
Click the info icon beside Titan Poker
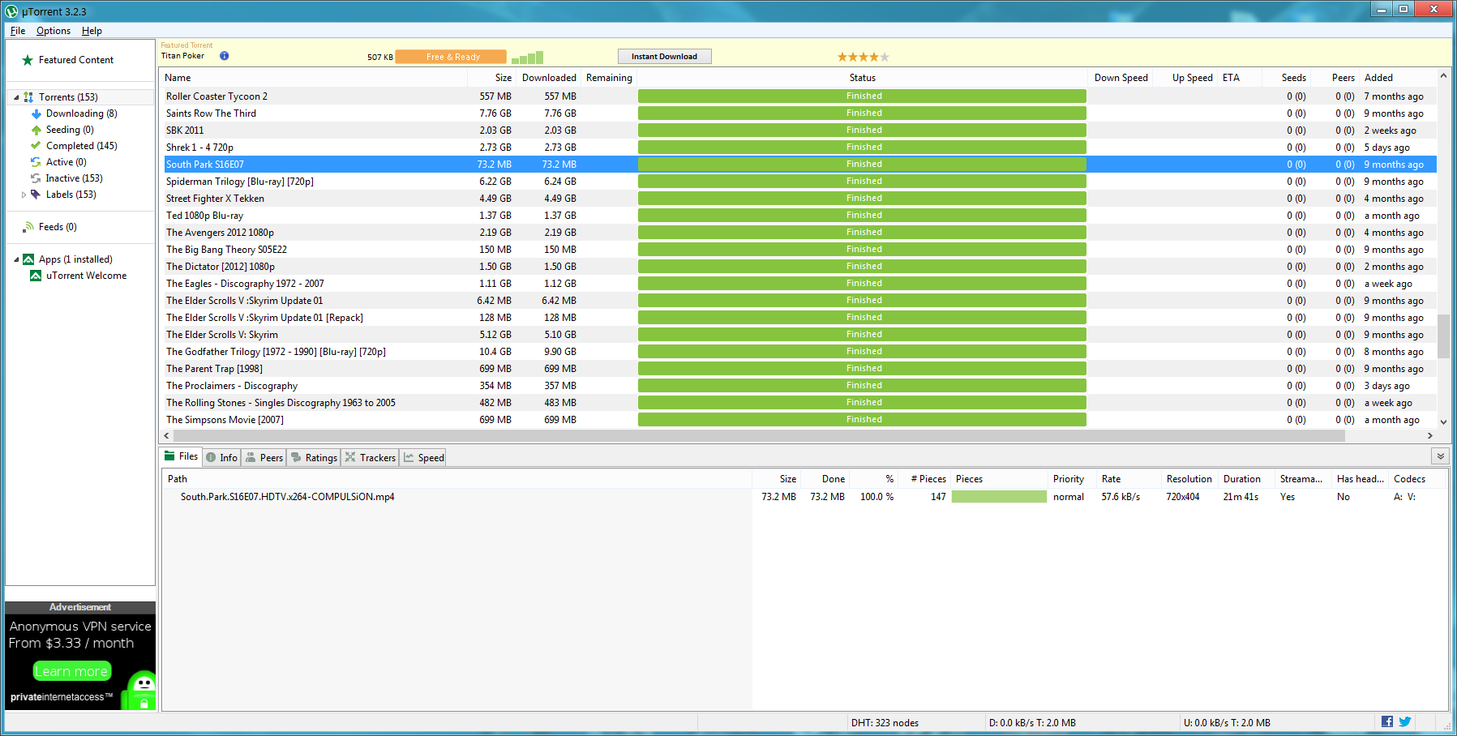coord(225,56)
